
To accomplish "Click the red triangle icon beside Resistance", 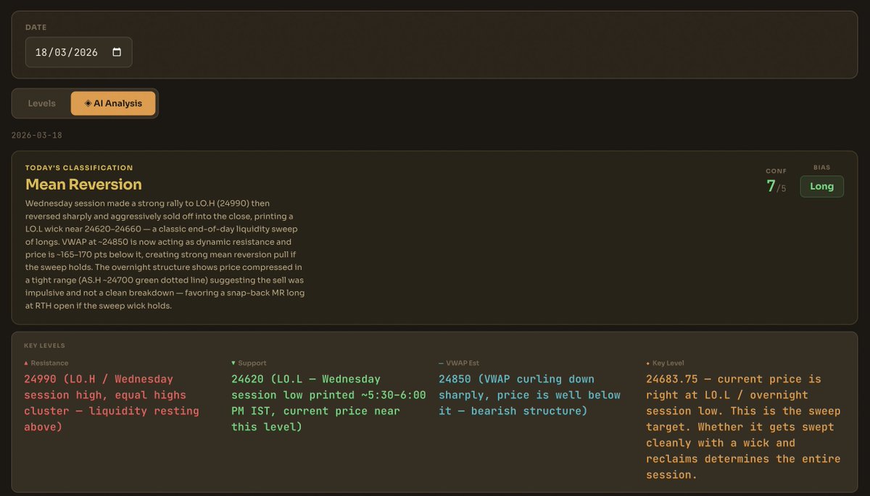I will click(x=26, y=363).
